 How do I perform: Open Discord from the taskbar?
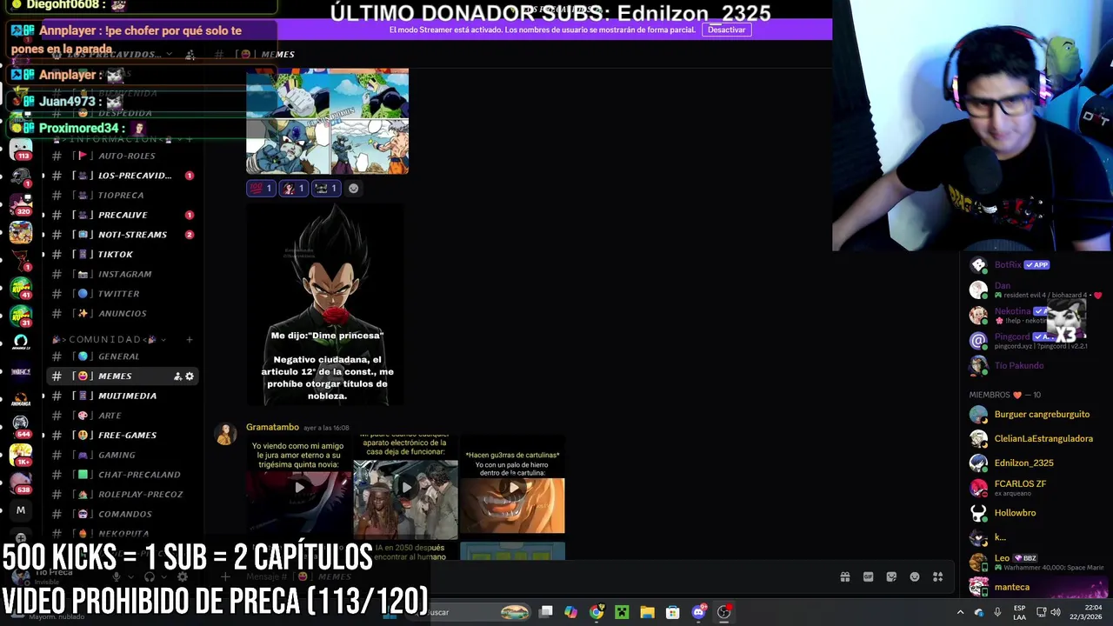pos(698,612)
